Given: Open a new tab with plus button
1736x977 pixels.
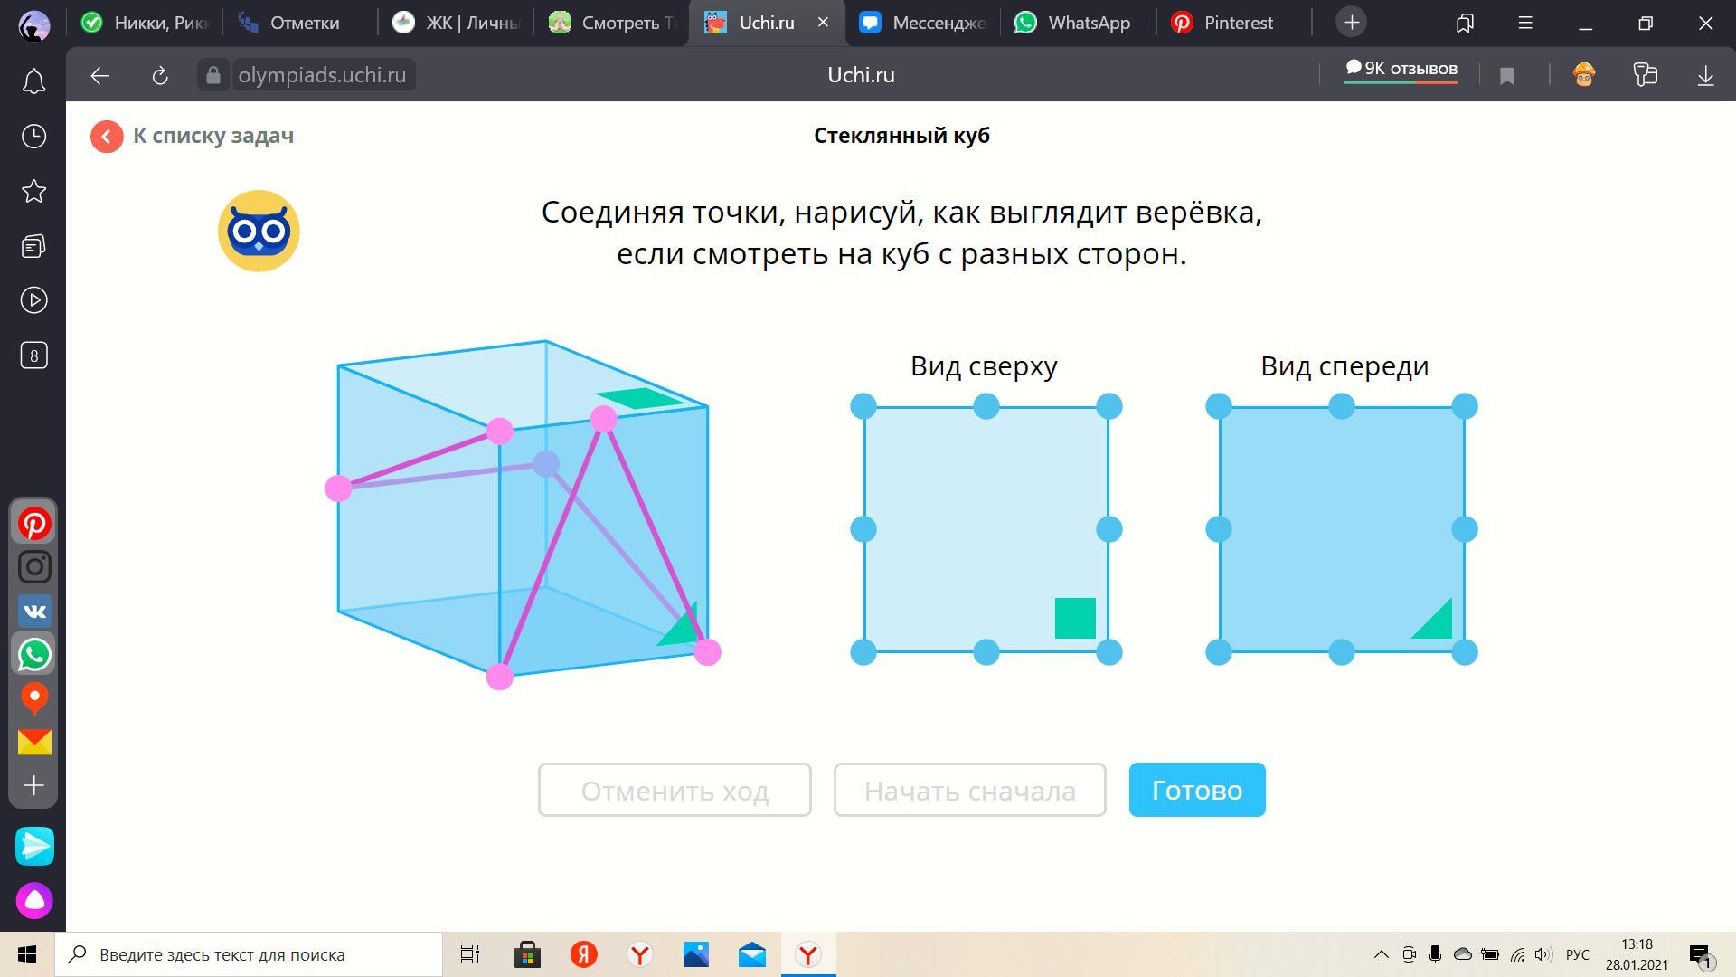Looking at the screenshot, I should (x=1352, y=23).
